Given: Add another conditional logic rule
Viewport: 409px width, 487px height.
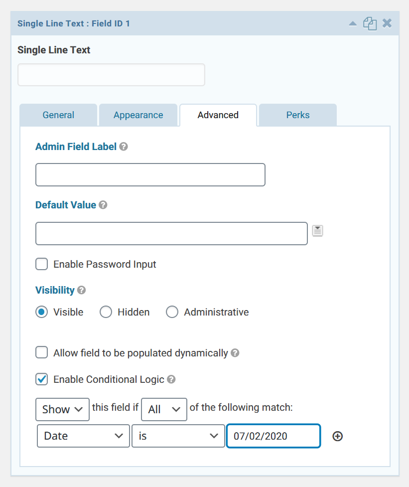Looking at the screenshot, I should [338, 436].
